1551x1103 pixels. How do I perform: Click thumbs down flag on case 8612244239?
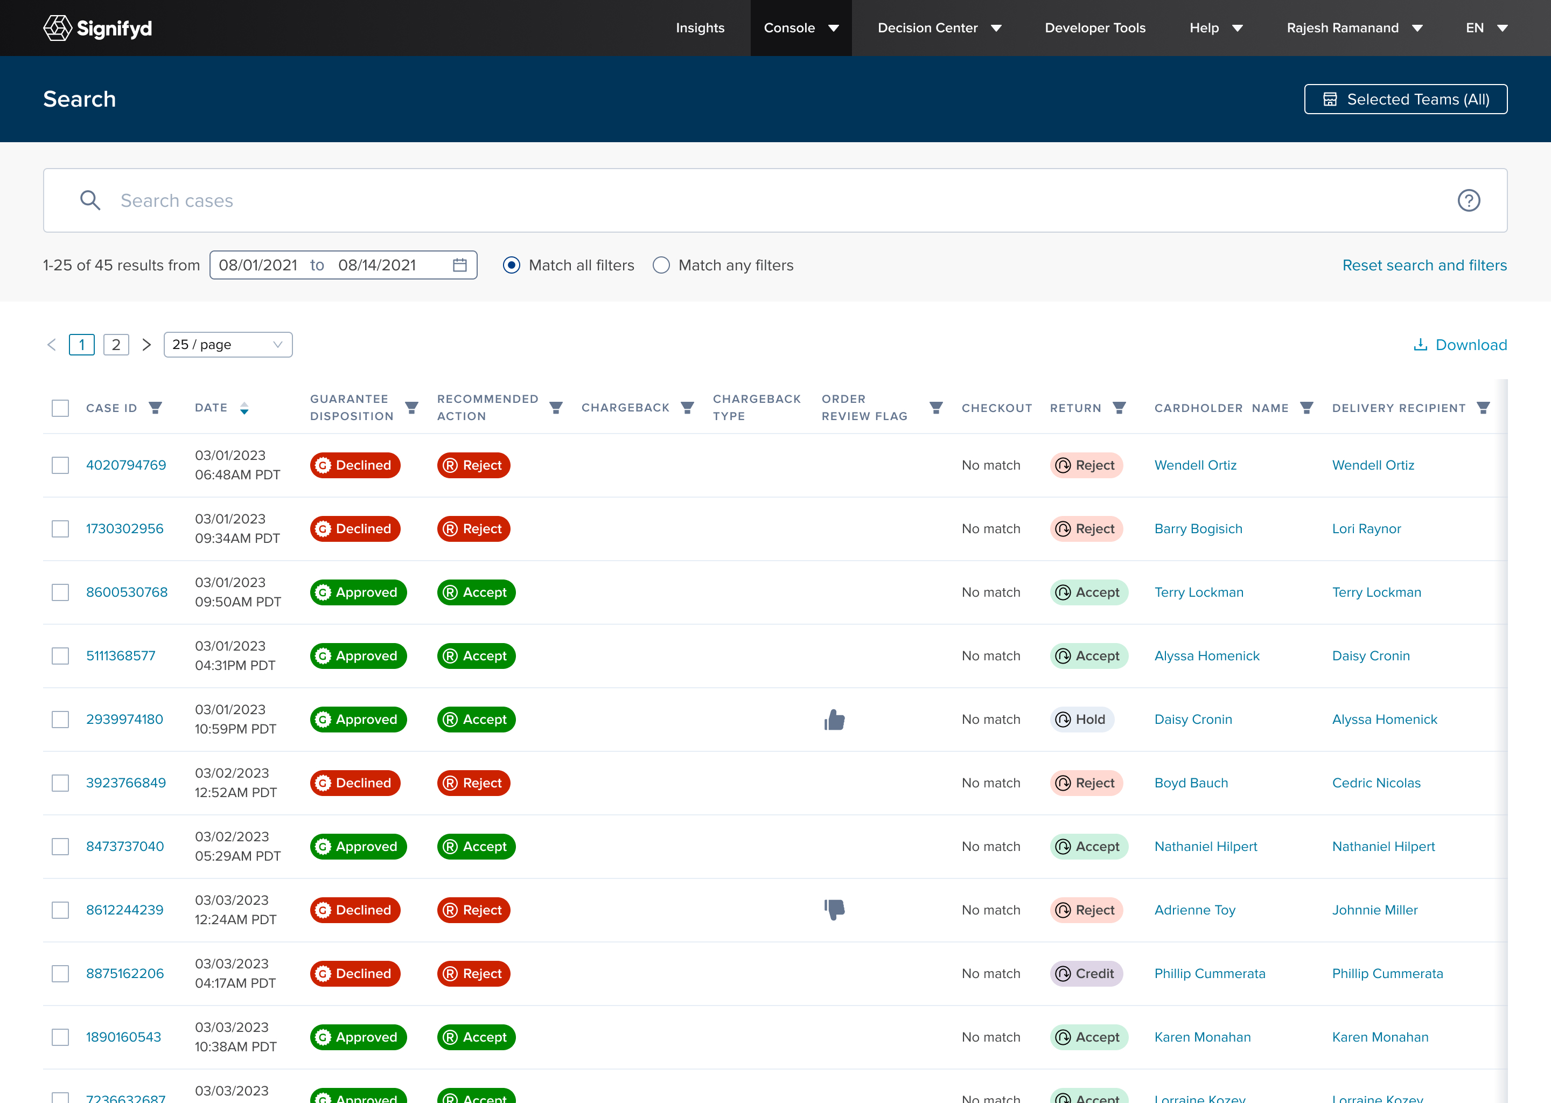tap(834, 910)
